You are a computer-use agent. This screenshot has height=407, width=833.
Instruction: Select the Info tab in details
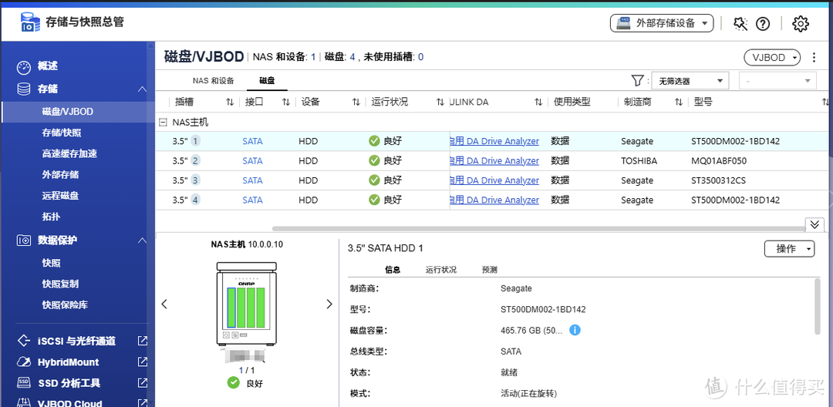tap(392, 270)
